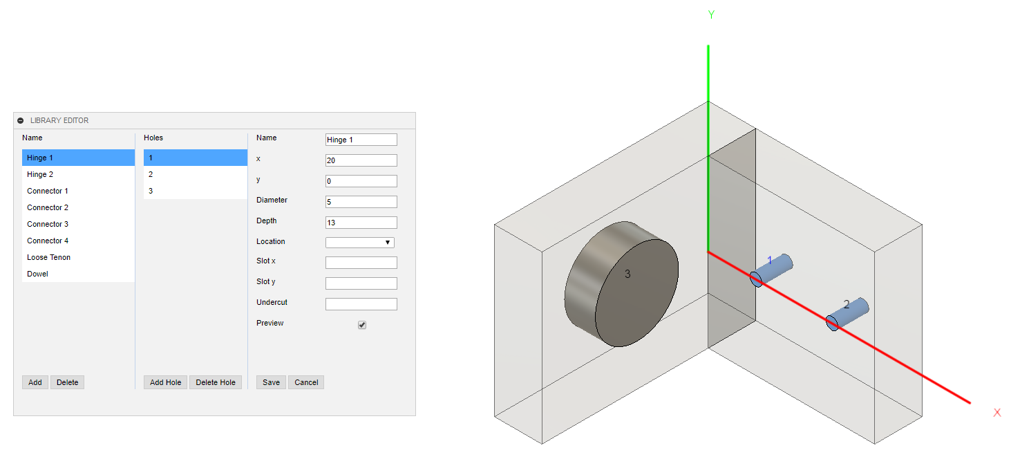Choose Connector 1 from the list
1011x459 pixels.
[48, 191]
